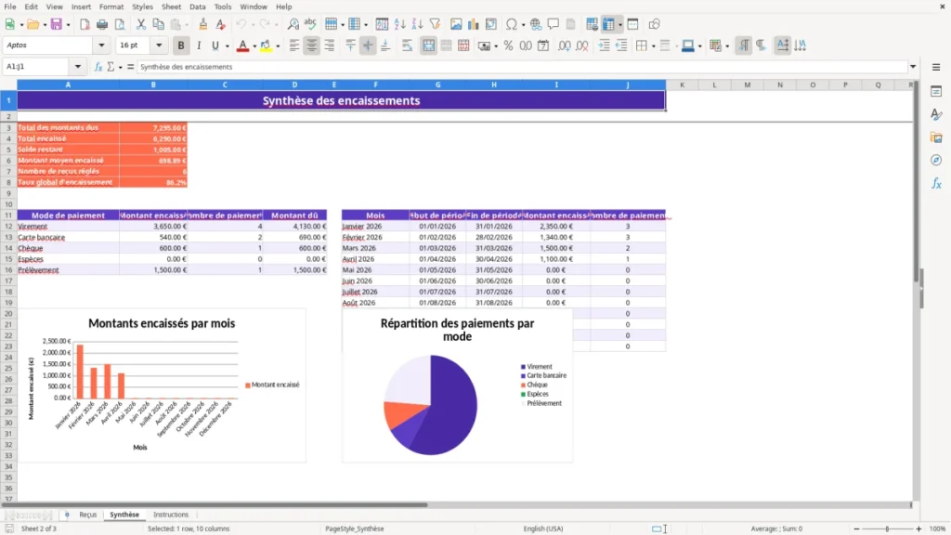Open the sidebar Gallery icon
The image size is (951, 535).
[936, 137]
